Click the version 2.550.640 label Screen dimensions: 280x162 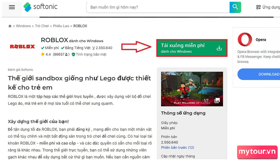[102, 48]
